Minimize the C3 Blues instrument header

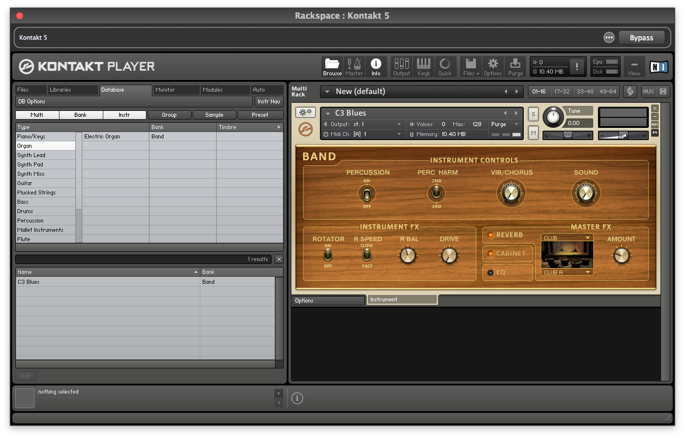pyautogui.click(x=655, y=117)
